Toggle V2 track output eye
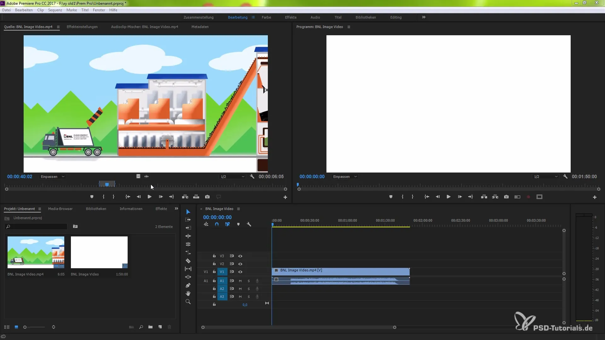The image size is (605, 340). pos(240,264)
